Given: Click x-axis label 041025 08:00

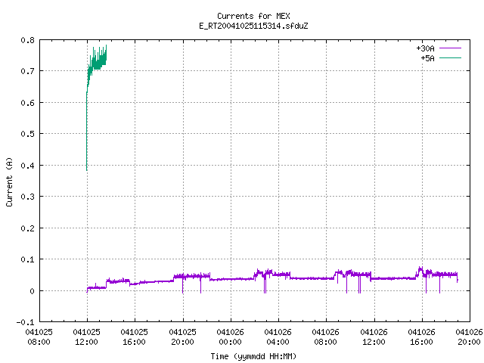Looking at the screenshot, I should 39,337.
